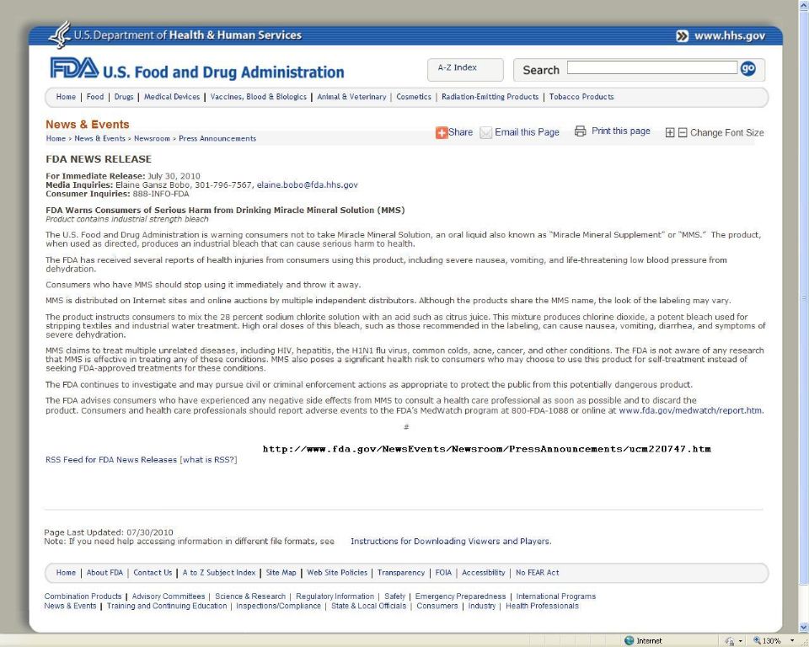Open Radiation-Emitting Products tab

[x=490, y=97]
